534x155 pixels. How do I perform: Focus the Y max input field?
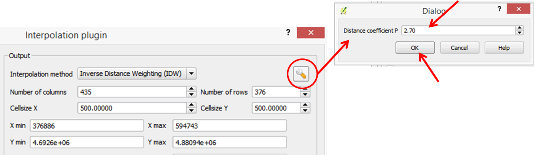(x=229, y=142)
